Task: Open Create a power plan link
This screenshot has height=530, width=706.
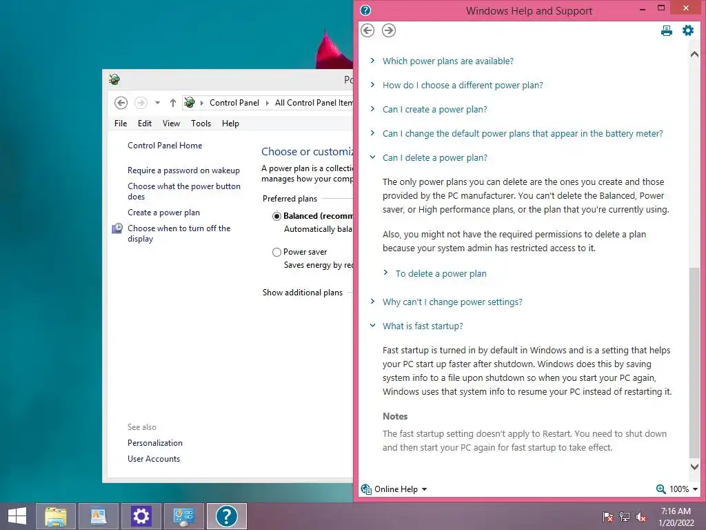Action: (x=163, y=213)
